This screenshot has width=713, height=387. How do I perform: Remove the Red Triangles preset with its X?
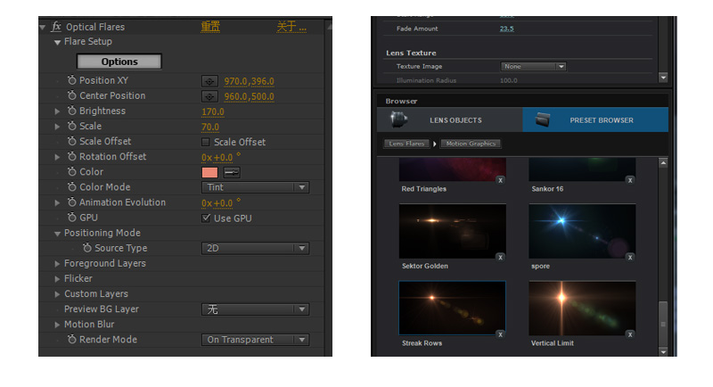coord(501,180)
